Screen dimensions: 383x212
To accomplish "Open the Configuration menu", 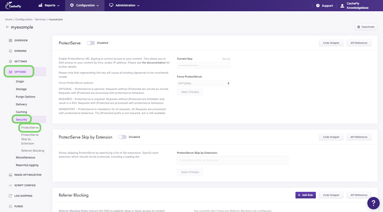I will click(x=85, y=5).
